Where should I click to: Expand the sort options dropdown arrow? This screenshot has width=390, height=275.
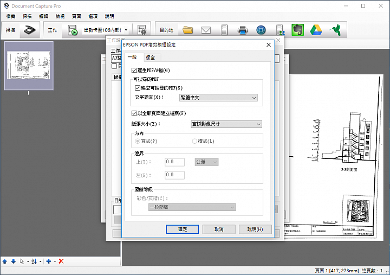(x=40, y=261)
